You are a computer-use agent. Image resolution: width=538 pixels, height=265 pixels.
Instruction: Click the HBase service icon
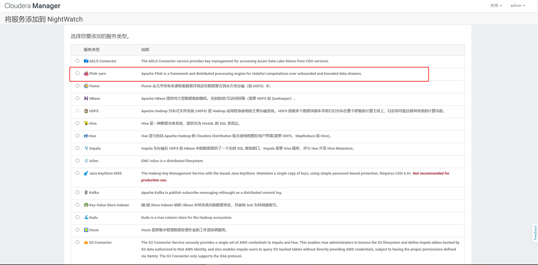(x=86, y=98)
